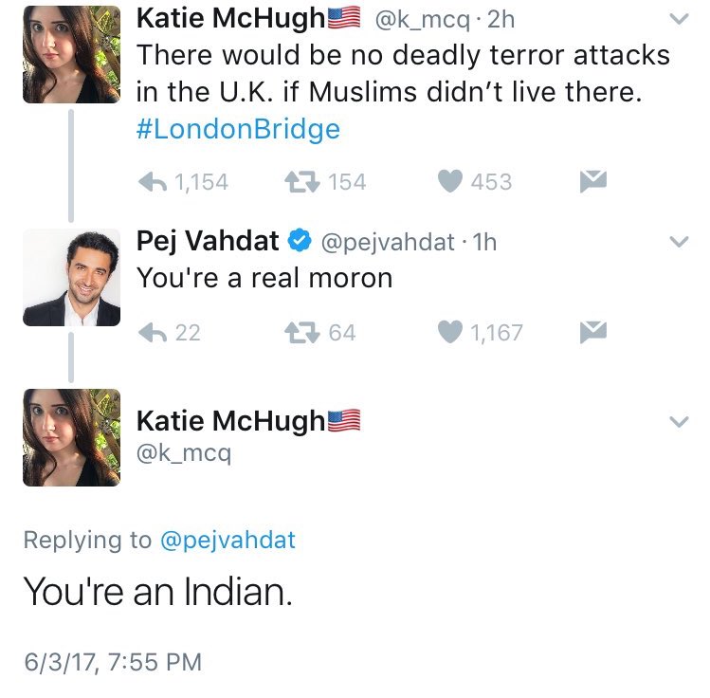Viewport: 710px width, 698px height.
Task: Open options chevron on first Katie McHugh tweet
Action: (x=679, y=20)
